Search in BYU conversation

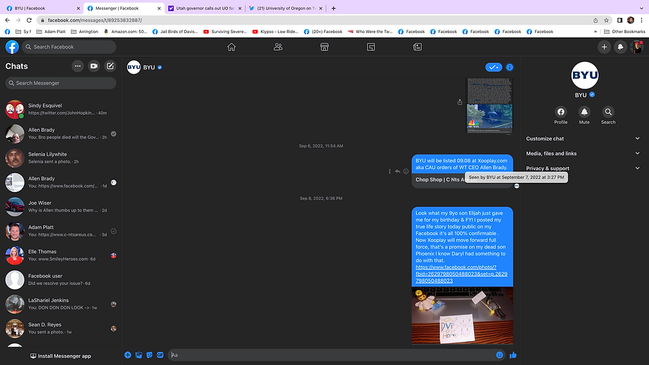coord(608,115)
